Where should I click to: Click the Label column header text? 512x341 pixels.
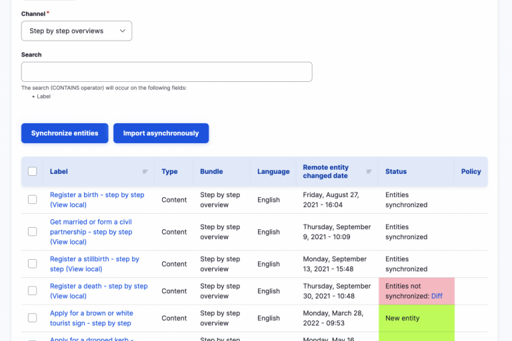(x=59, y=172)
